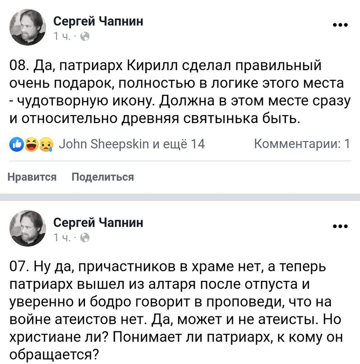Open "Комментарии: 1" to view the comment
The height and width of the screenshot is (364, 360).
[x=302, y=144]
